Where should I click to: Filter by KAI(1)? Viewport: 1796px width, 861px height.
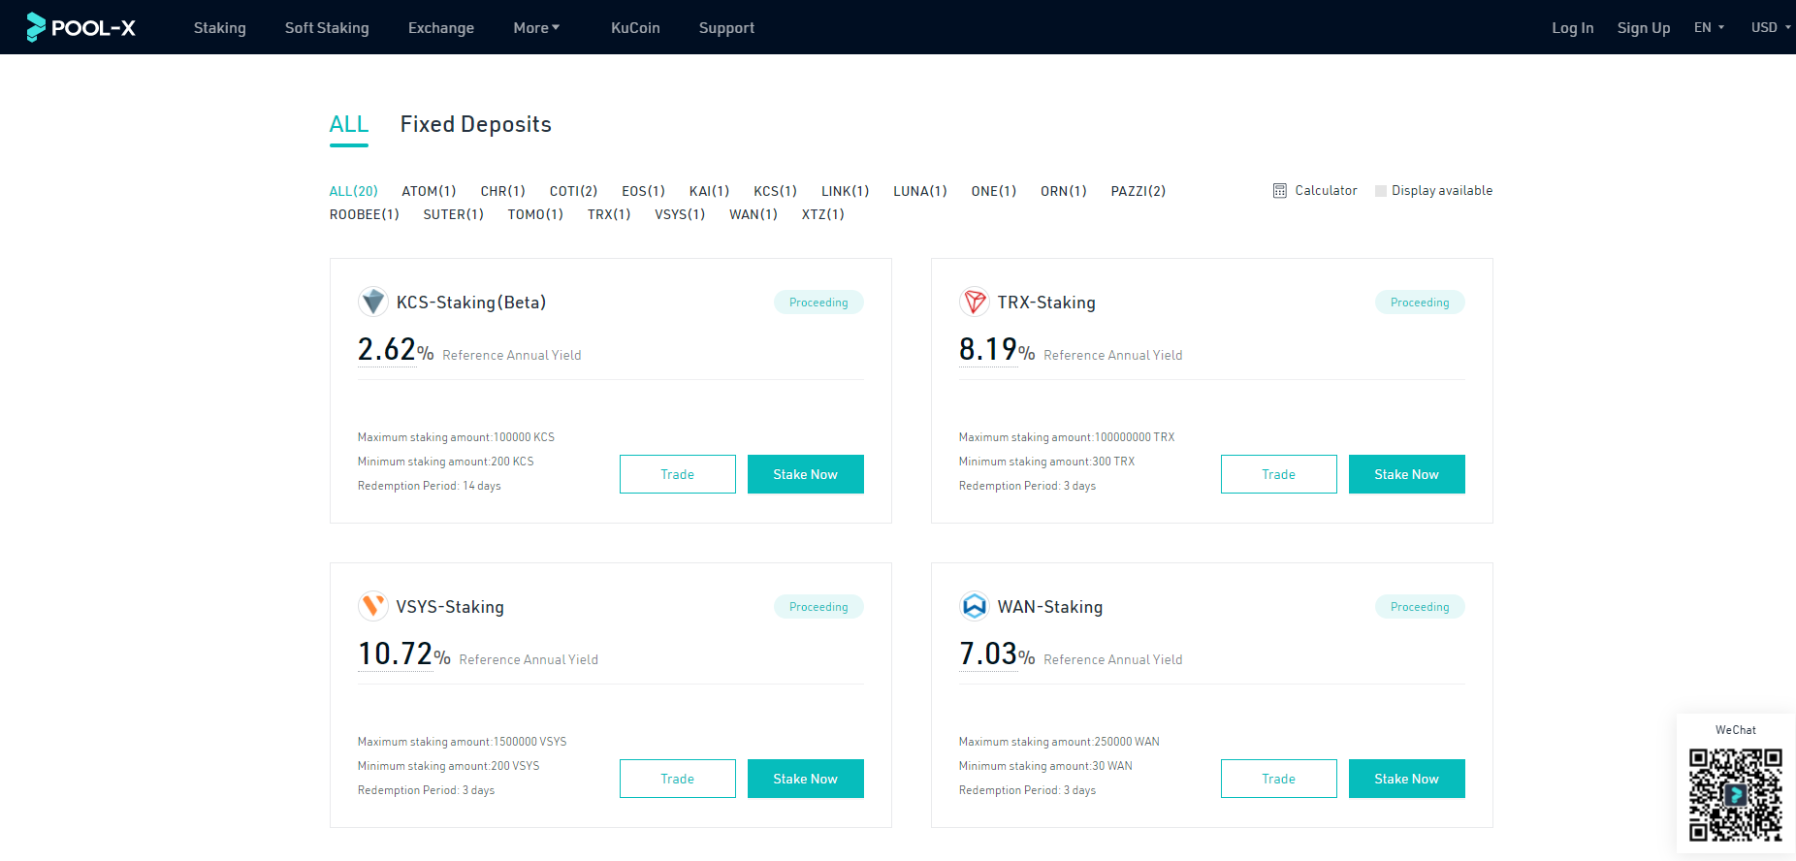[710, 191]
